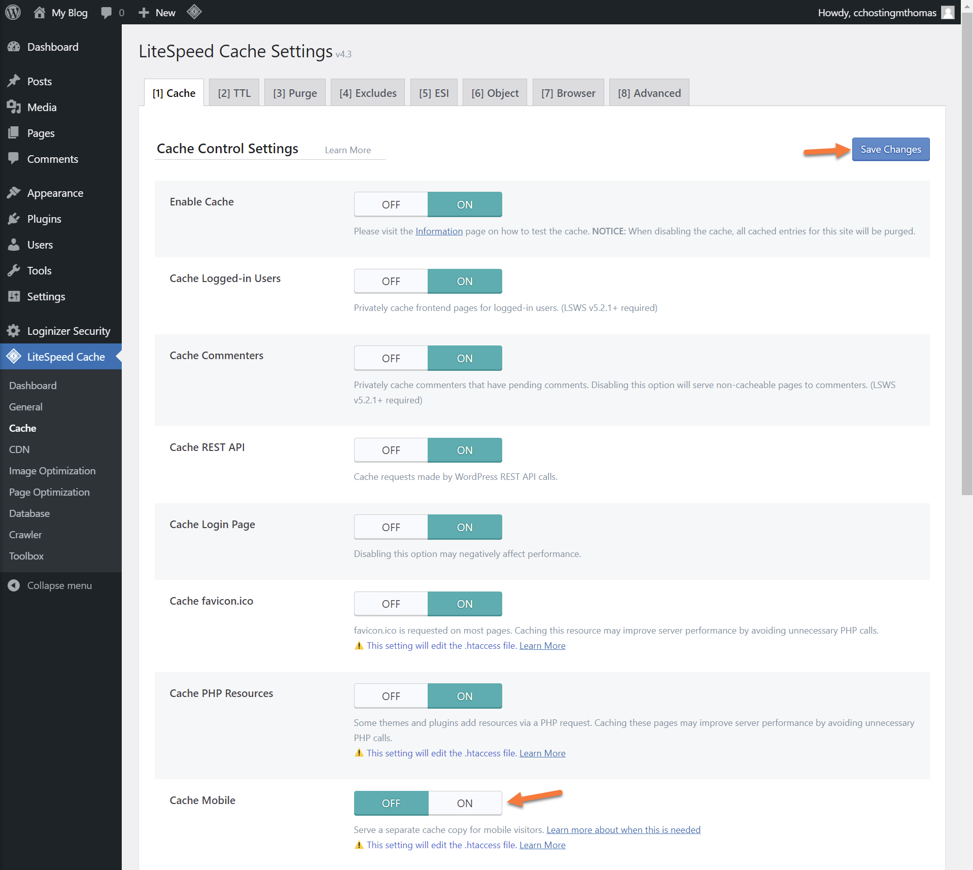Switch to the [2] TTL tab
This screenshot has width=973, height=870.
(234, 93)
